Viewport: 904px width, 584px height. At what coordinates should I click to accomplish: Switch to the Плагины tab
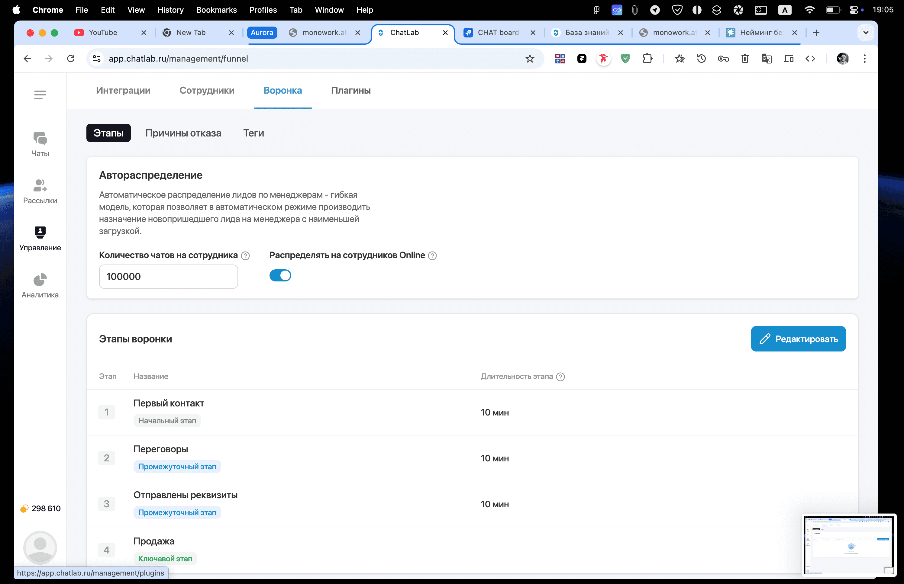tap(350, 90)
